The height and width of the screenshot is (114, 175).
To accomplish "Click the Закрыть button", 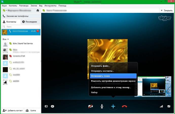I will coord(167,11).
